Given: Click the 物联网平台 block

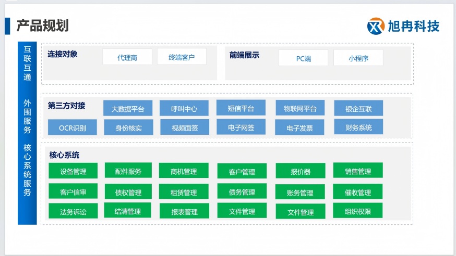Looking at the screenshot, I should (300, 108).
